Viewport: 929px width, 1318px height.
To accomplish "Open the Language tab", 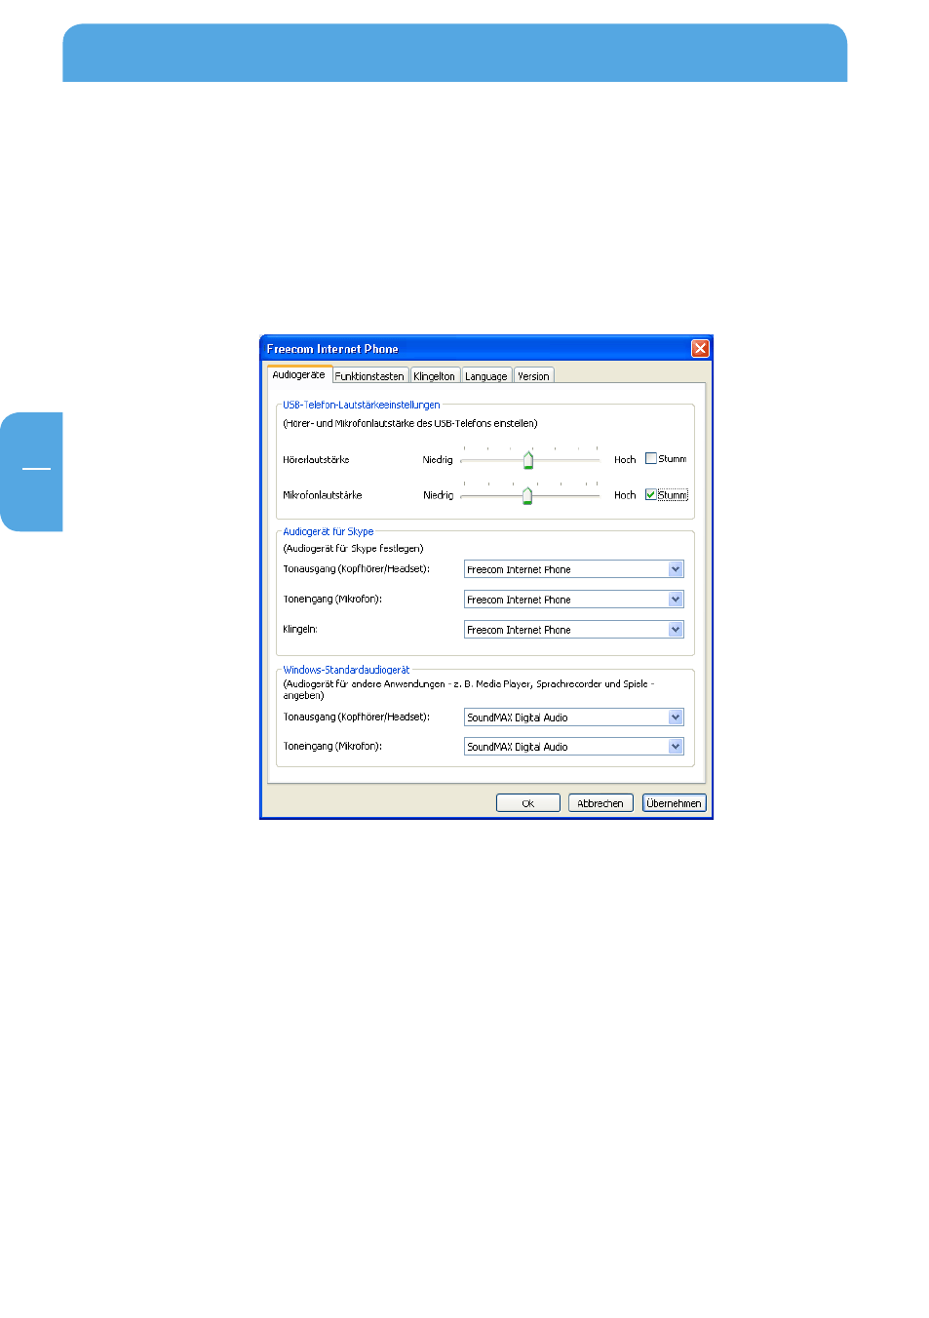I will point(485,376).
